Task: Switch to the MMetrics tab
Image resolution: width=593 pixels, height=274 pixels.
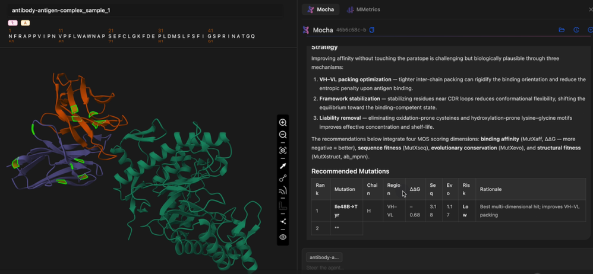Action: pos(364,9)
